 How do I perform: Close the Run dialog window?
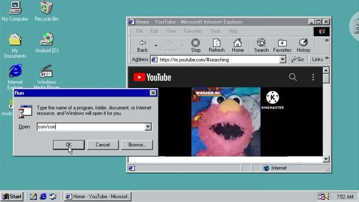click(153, 93)
